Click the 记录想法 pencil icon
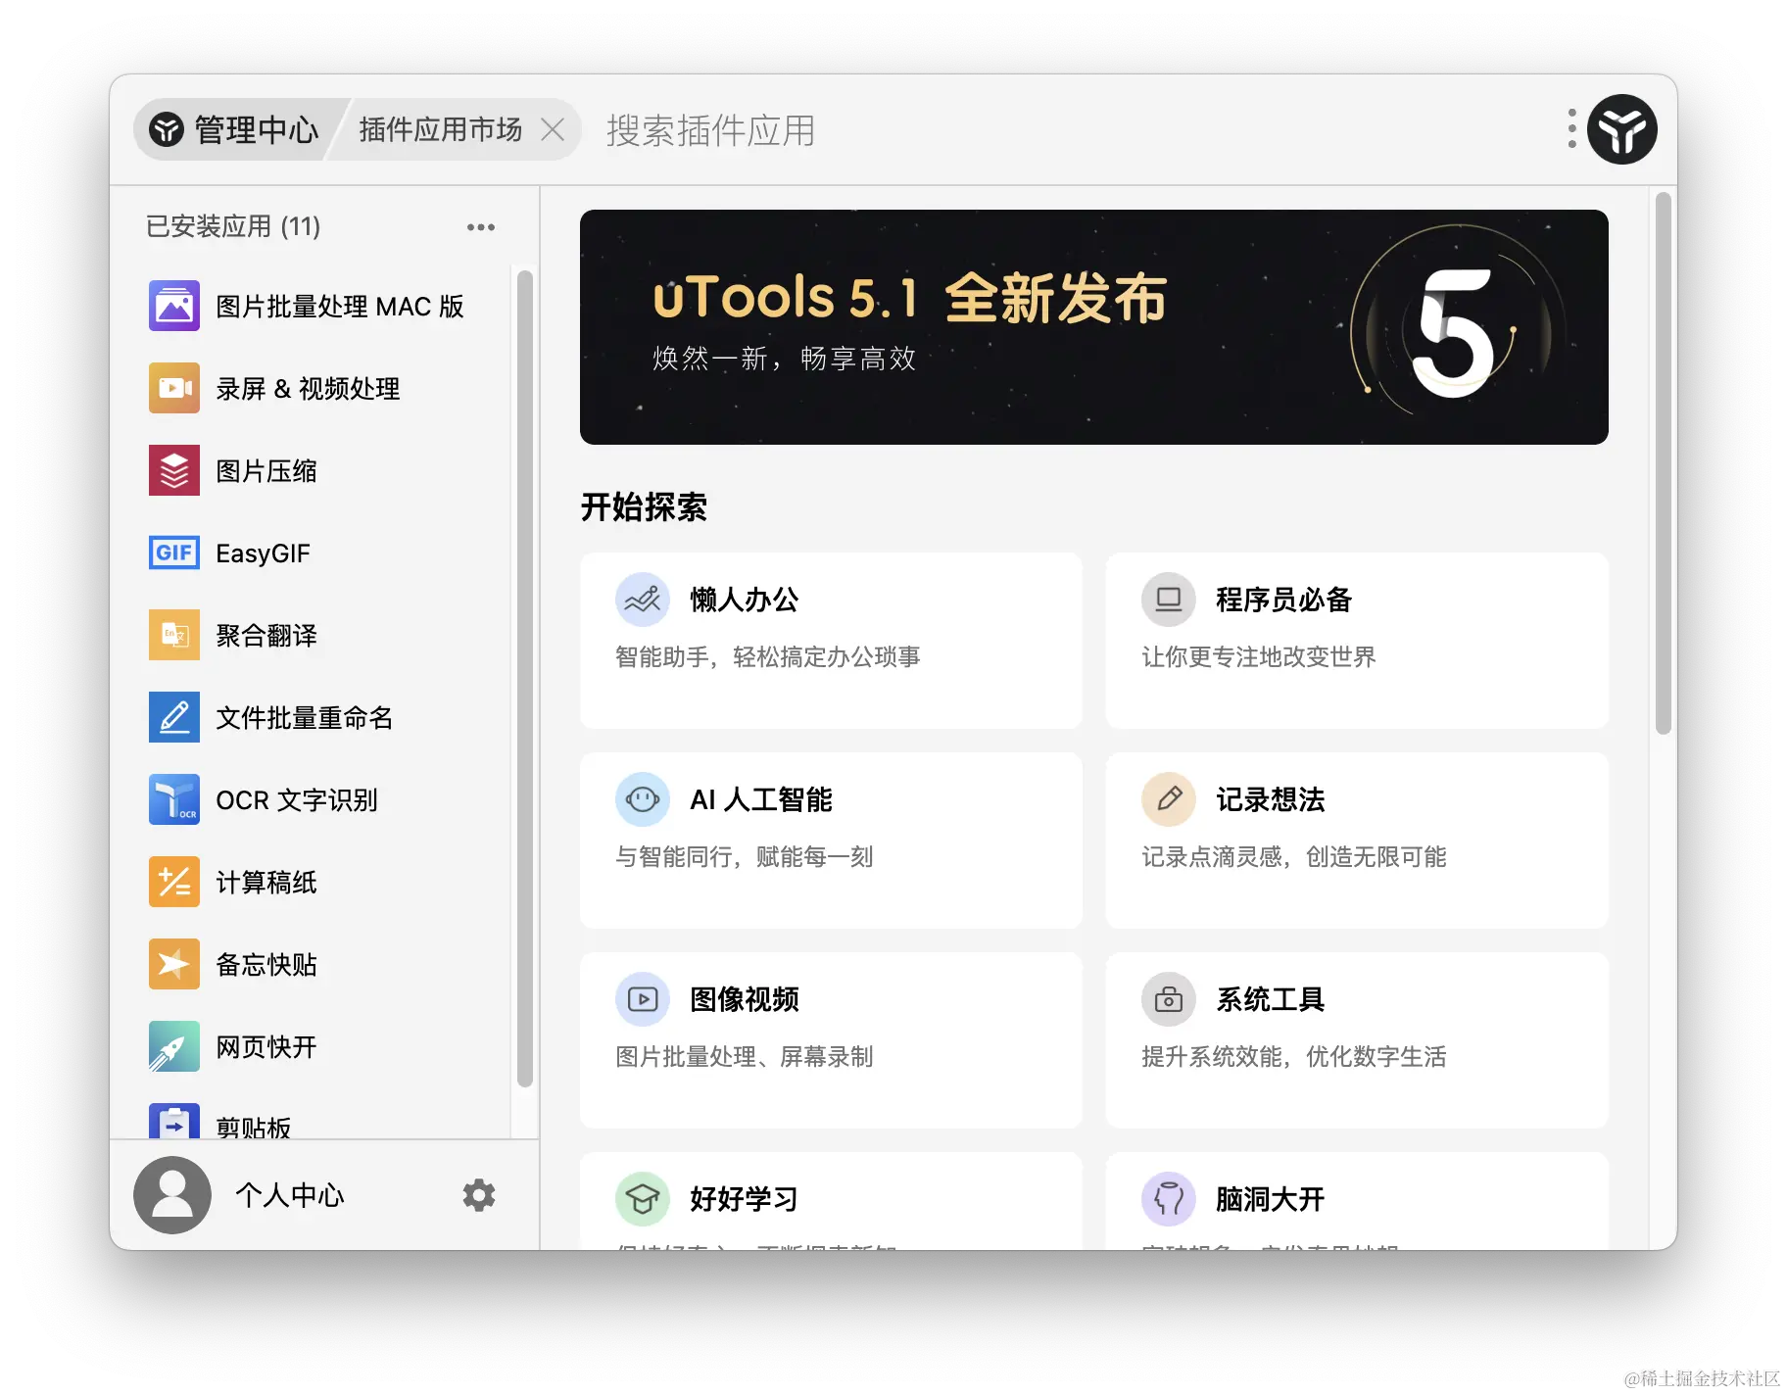1787x1395 pixels. [1169, 799]
